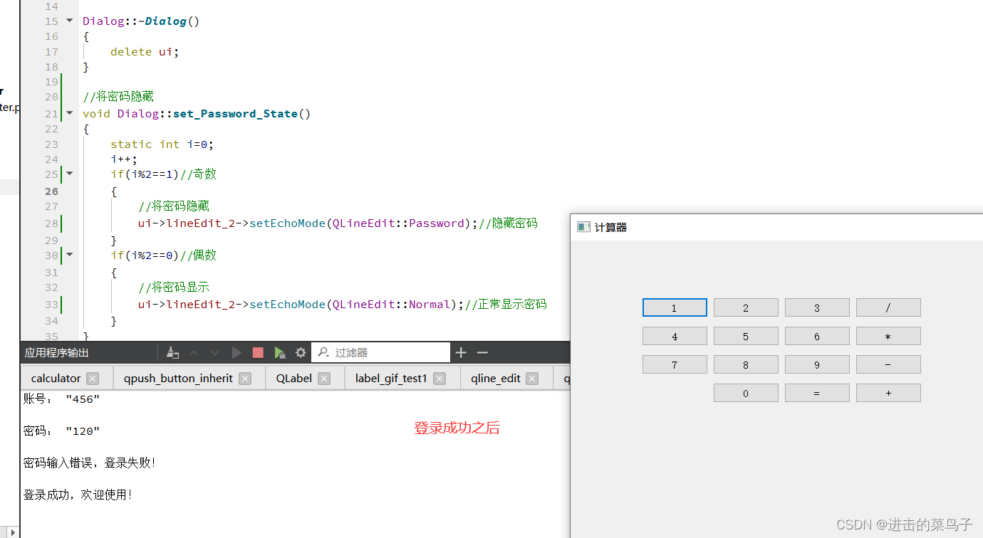Viewport: 983px width, 538px height.
Task: Switch to the QLabel output tab
Action: point(293,378)
